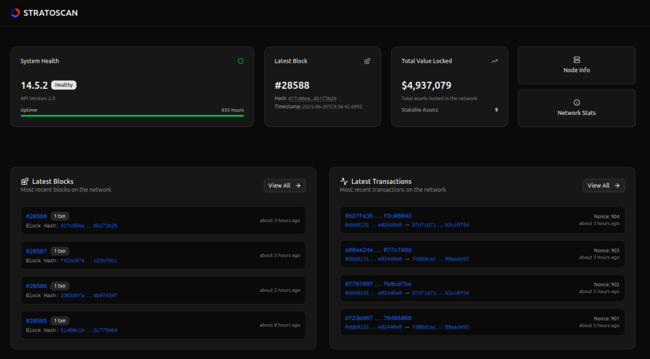Click the cube icon beside Latest Blocks heading
Viewport: 650px width, 359px height.
(25, 181)
